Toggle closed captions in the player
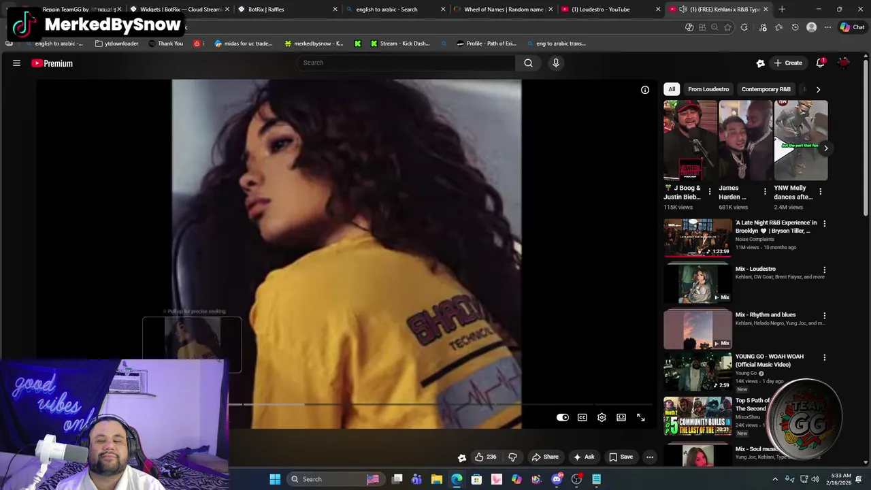871x490 pixels. (x=582, y=417)
